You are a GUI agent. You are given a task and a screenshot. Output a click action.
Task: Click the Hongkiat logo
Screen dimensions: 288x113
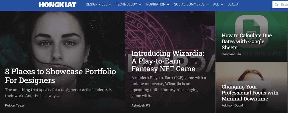click(x=57, y=4)
